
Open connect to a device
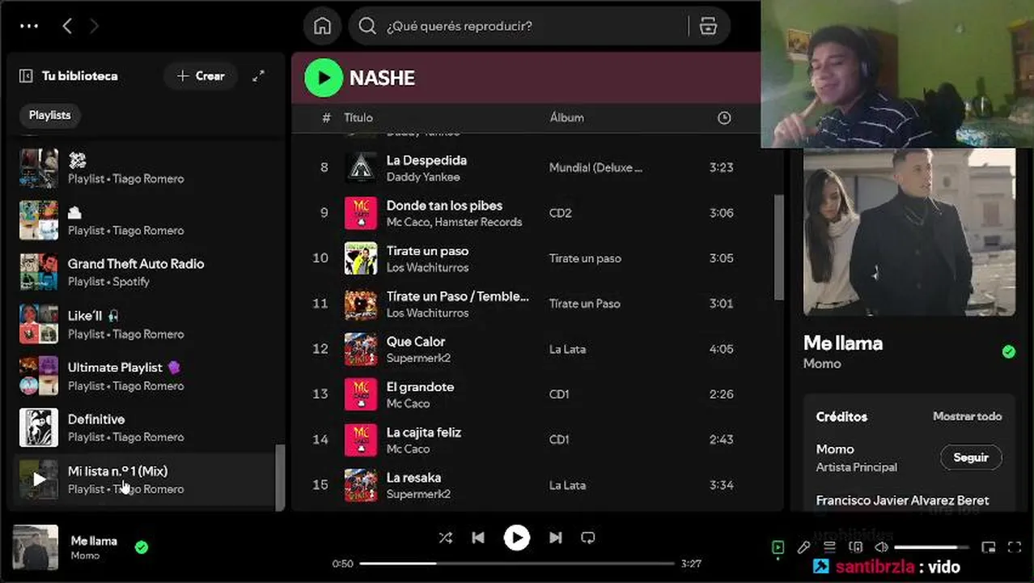(x=855, y=547)
